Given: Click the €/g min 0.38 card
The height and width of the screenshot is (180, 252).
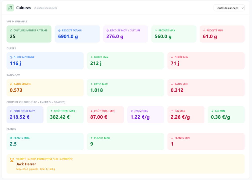Looking at the screenshot, I should pyautogui.click(x=226, y=115).
